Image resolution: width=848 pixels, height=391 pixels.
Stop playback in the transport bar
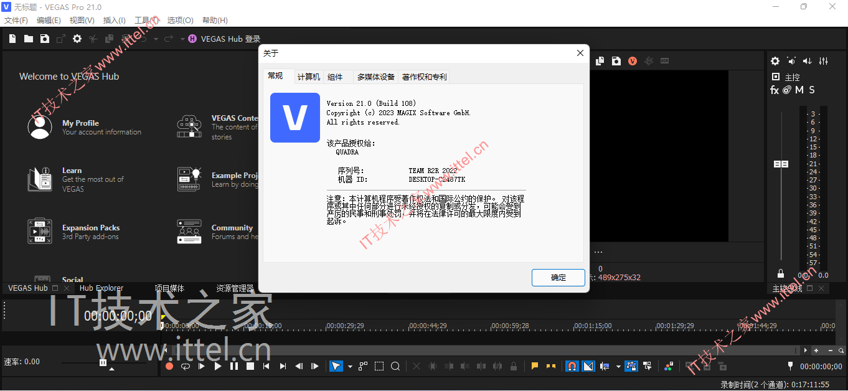pos(250,366)
